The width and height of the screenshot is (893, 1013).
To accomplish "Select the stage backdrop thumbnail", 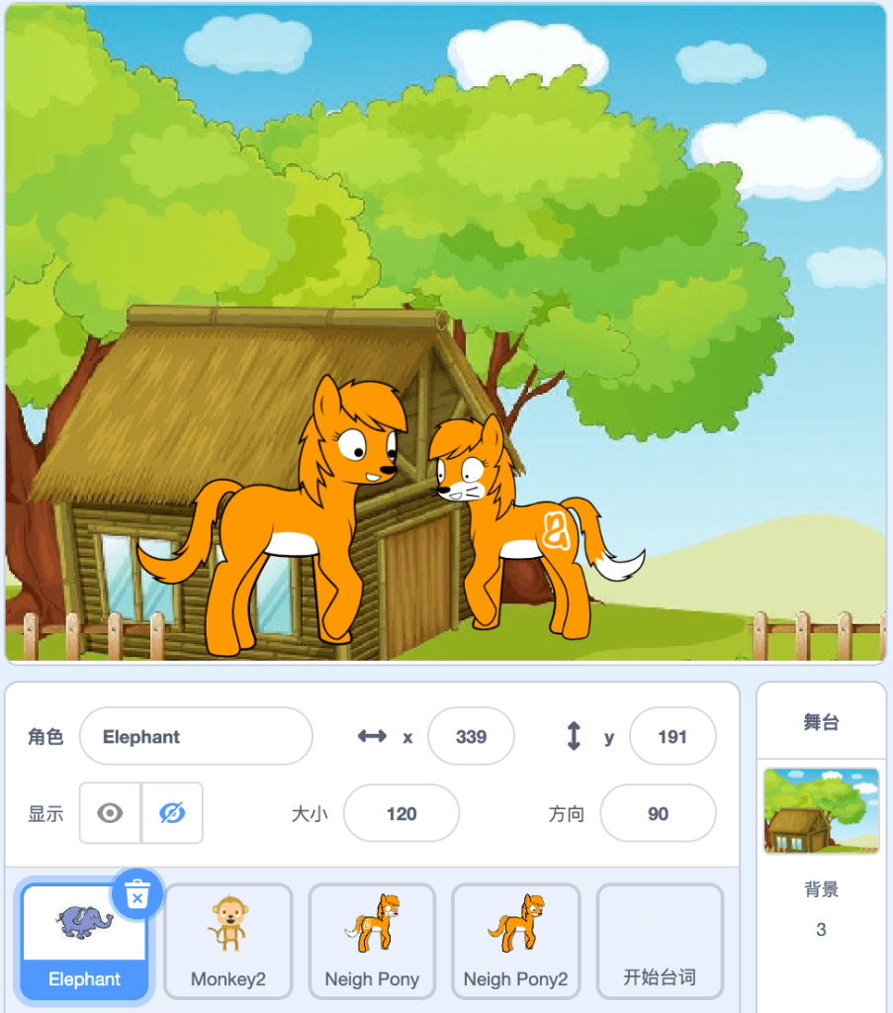I will pyautogui.click(x=821, y=811).
